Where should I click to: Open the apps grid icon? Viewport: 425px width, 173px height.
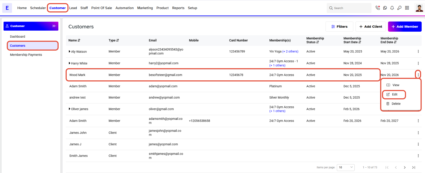pos(407,8)
